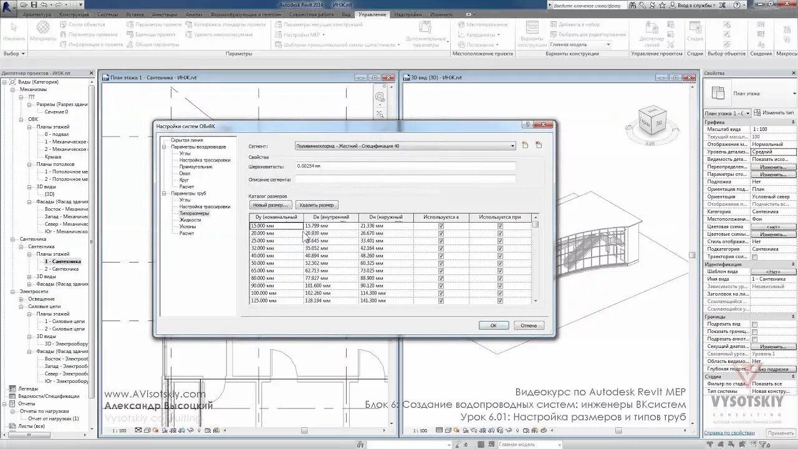Click the Информация о проекте ribbon tool

[x=92, y=44]
